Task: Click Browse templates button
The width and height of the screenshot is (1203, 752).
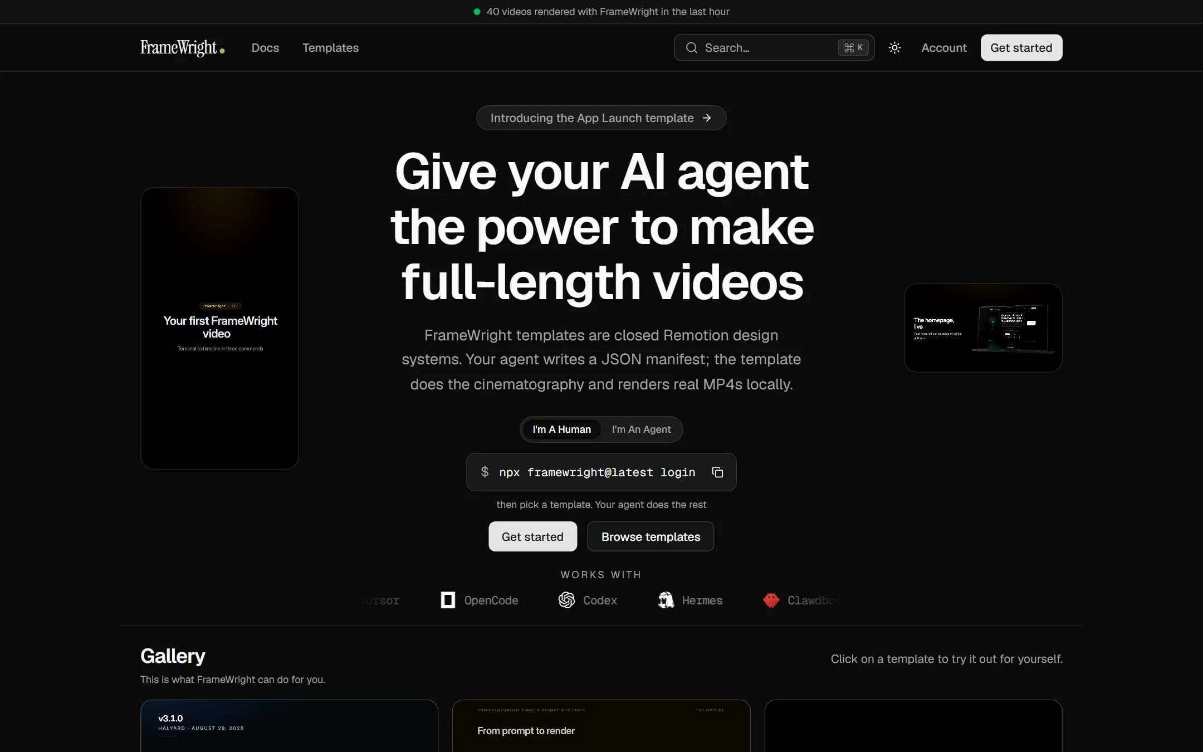Action: click(x=651, y=536)
